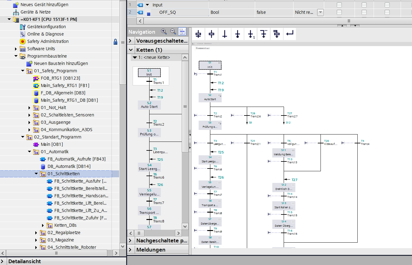The image size is (412, 265).
Task: Open the Vorausgeschaltete section in Navigation
Action: pos(130,41)
